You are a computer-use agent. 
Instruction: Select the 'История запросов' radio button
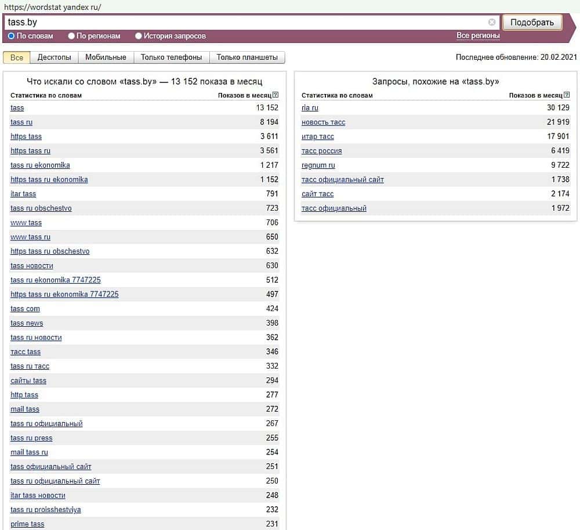139,36
